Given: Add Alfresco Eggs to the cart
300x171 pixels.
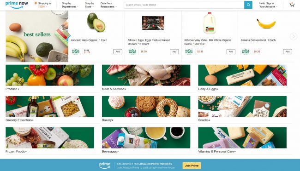Looking at the screenshot, I should 174,51.
